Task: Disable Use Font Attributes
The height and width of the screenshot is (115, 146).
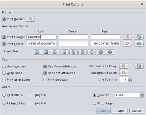Action: click(45, 73)
